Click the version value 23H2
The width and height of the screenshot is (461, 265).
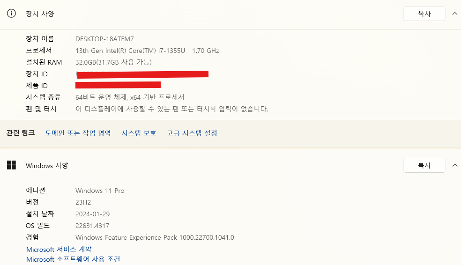click(x=83, y=202)
